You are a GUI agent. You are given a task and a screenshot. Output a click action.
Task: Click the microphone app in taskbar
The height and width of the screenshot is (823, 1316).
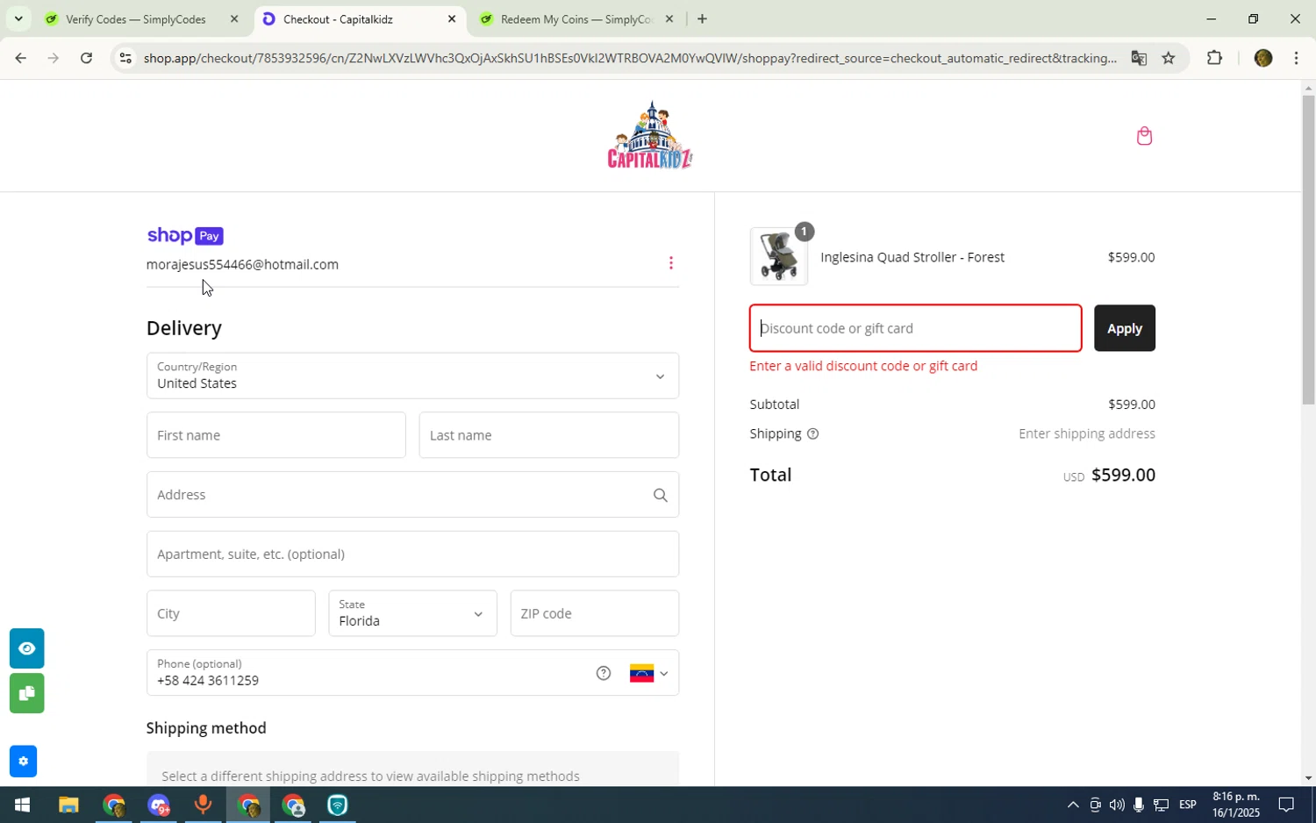coord(203,805)
